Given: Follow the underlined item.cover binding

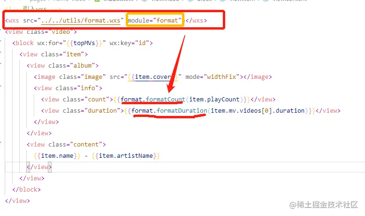Looking at the screenshot, I should tap(153, 77).
